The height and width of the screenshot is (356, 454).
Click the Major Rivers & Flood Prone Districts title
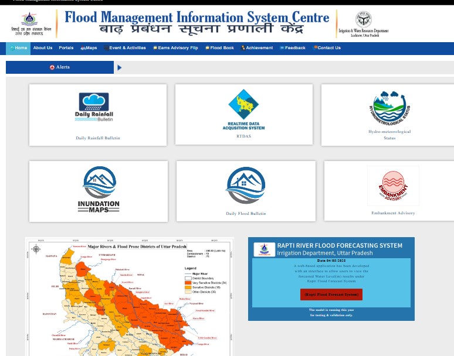pyautogui.click(x=137, y=247)
